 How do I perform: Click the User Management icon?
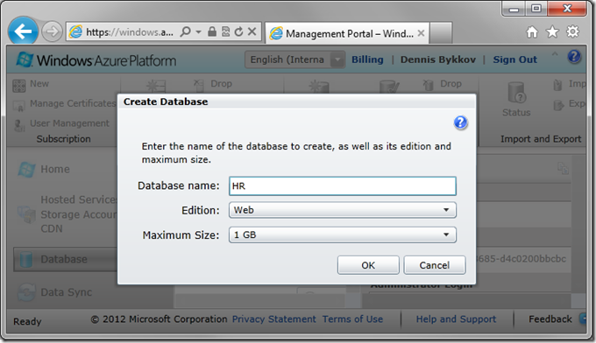point(19,125)
